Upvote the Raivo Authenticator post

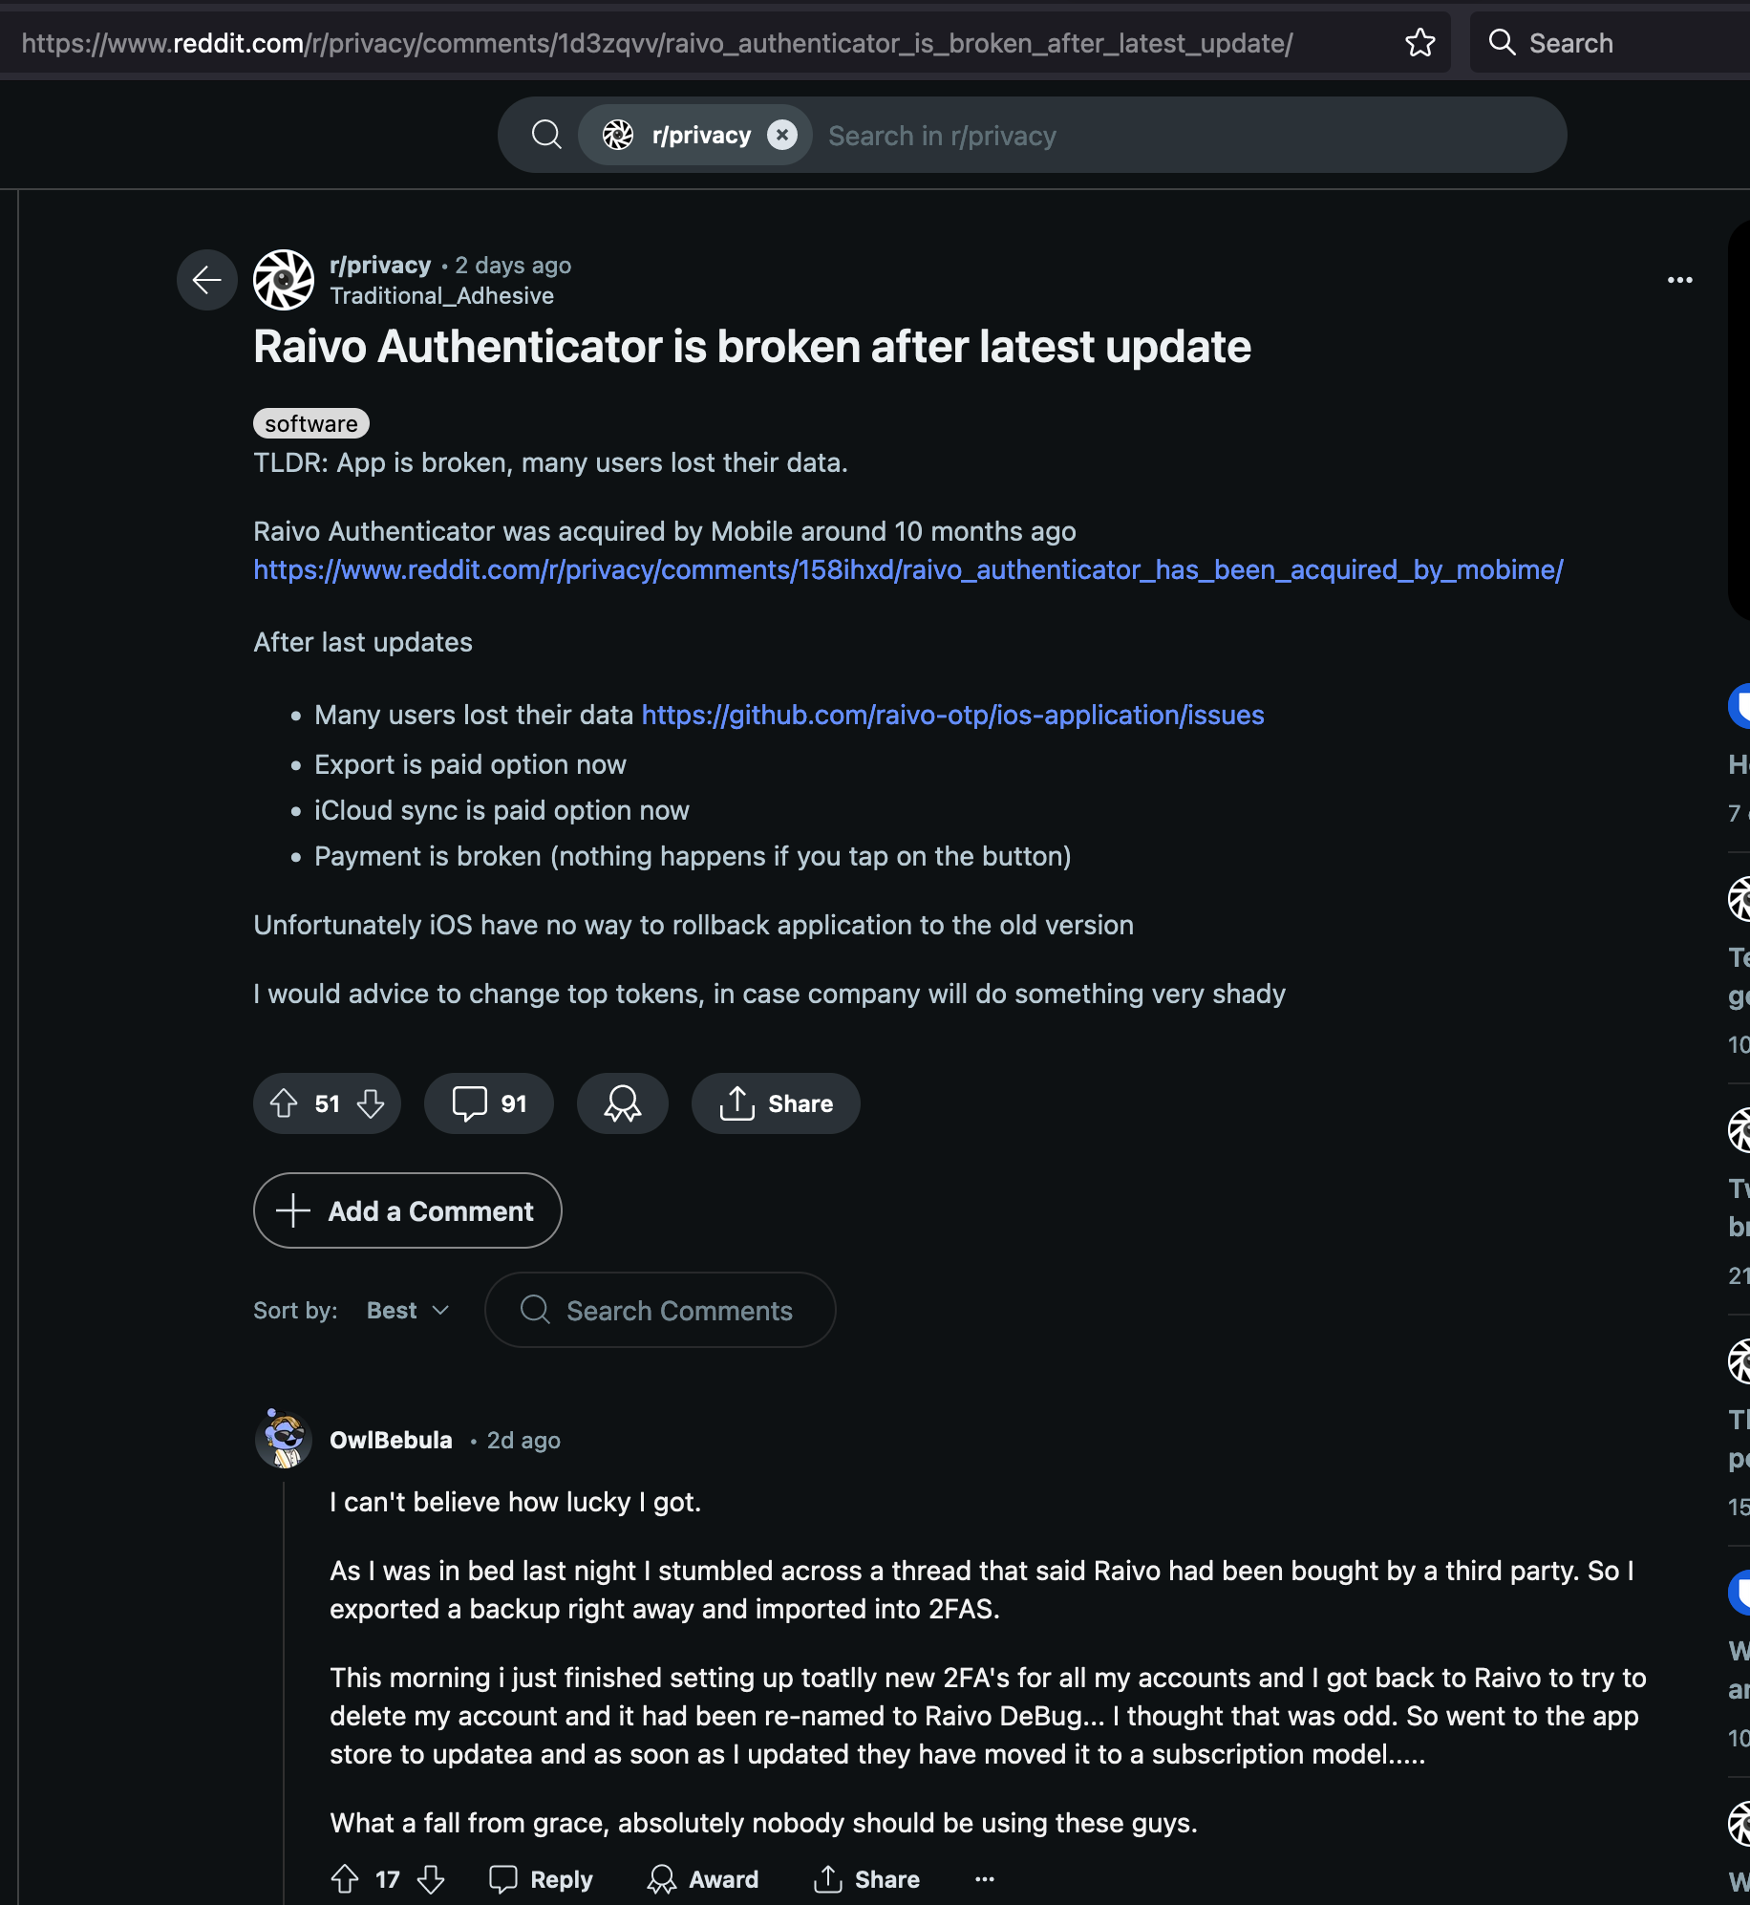(x=284, y=1103)
